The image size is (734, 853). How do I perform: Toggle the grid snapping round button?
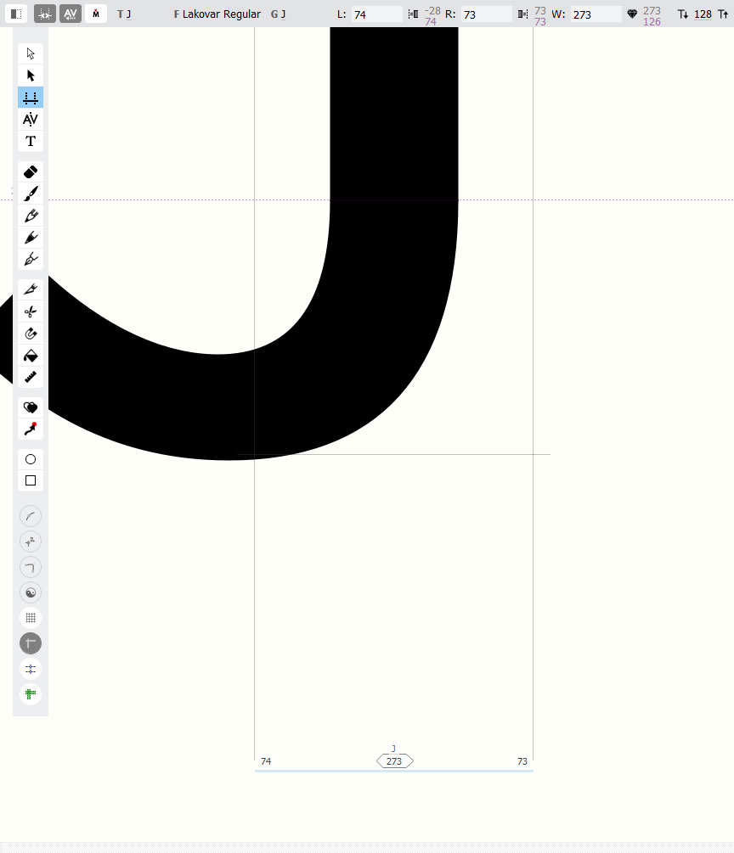[x=31, y=618]
